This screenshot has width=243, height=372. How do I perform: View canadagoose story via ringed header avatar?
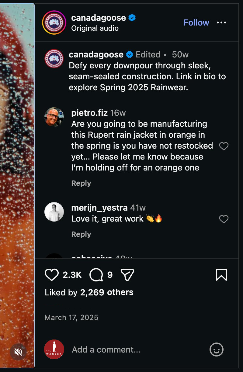pyautogui.click(x=54, y=22)
